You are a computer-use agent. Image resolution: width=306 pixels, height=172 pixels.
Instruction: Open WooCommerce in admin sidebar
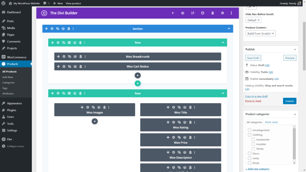tap(16, 57)
